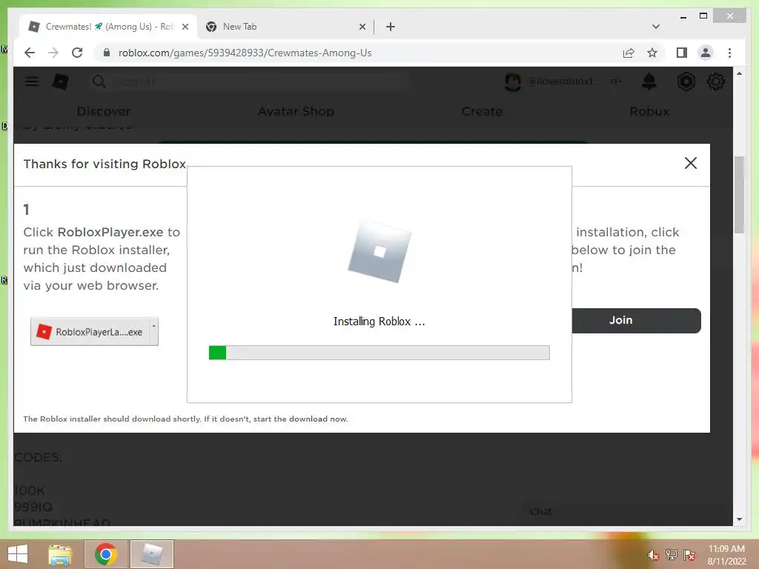Click the "CODES:" text in the description

tap(39, 457)
